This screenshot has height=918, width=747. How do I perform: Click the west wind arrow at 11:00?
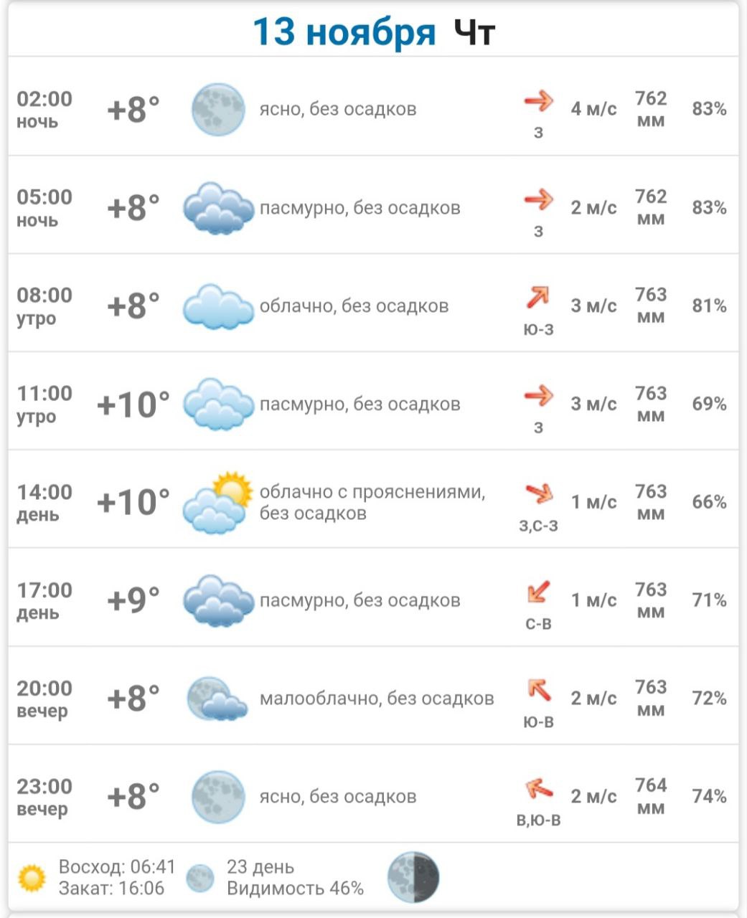539,395
